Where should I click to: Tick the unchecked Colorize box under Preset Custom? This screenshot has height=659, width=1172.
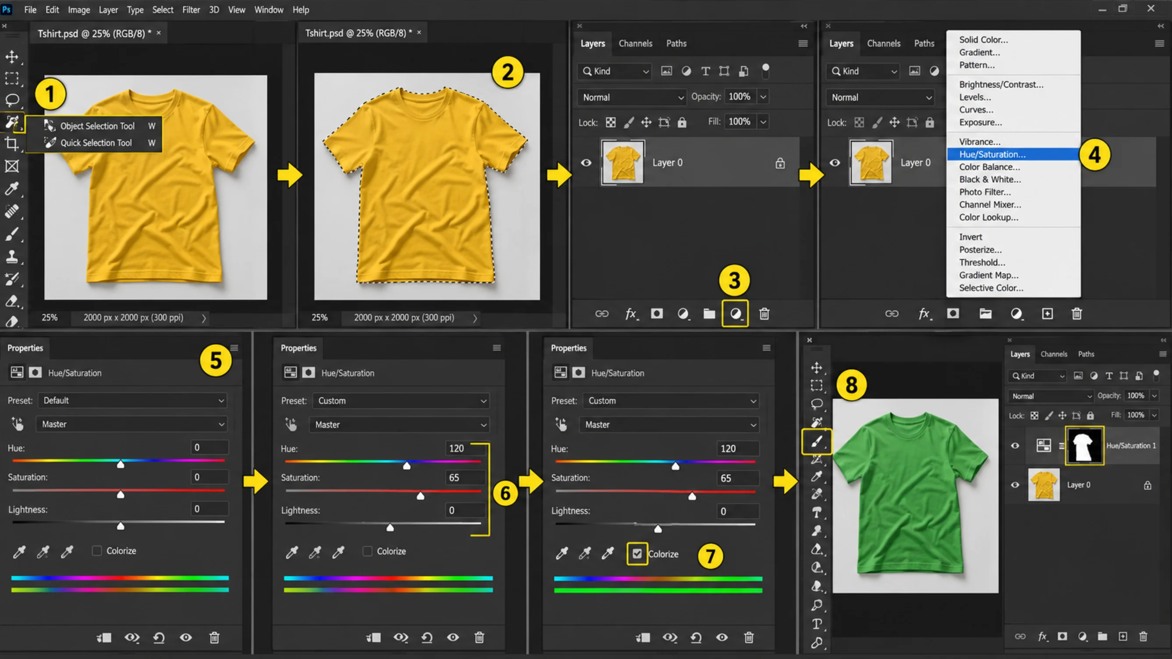(x=367, y=551)
